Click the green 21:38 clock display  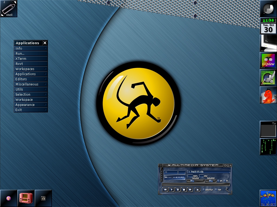pyautogui.click(x=268, y=20)
